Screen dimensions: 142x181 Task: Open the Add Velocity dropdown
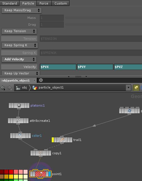(19, 59)
